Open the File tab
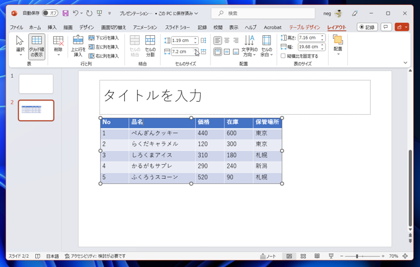Image resolution: width=420 pixels, height=267 pixels. click(16, 27)
